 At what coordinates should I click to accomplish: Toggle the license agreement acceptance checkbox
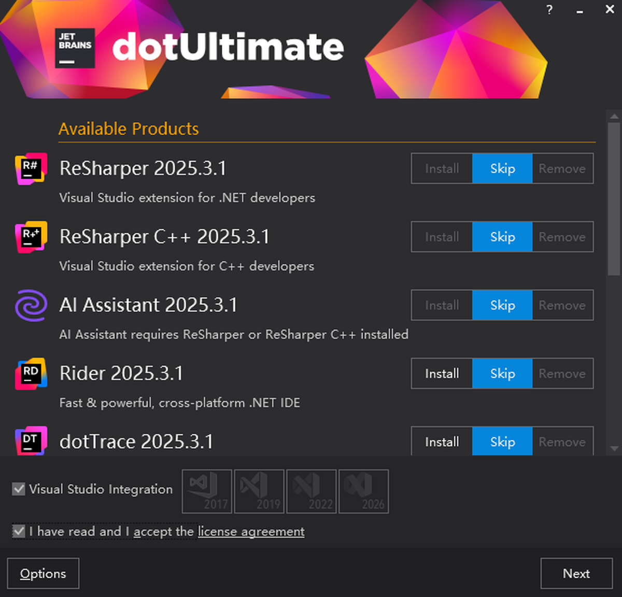click(19, 531)
